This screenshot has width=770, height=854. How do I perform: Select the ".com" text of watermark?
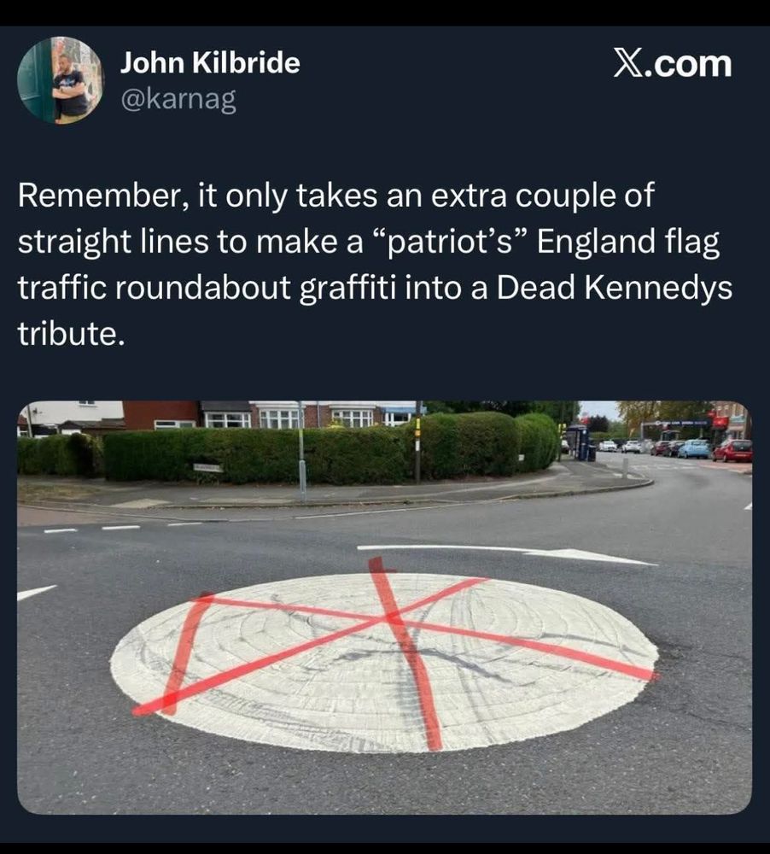click(x=687, y=65)
